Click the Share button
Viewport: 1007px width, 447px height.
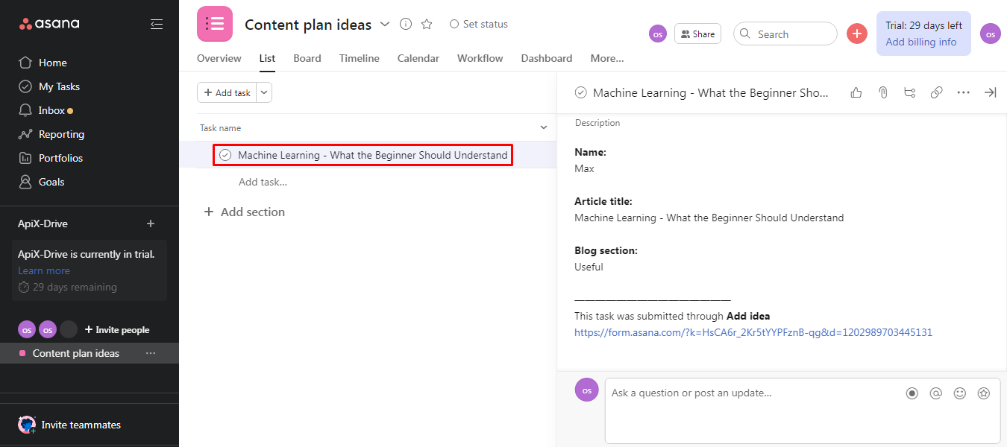coord(697,33)
